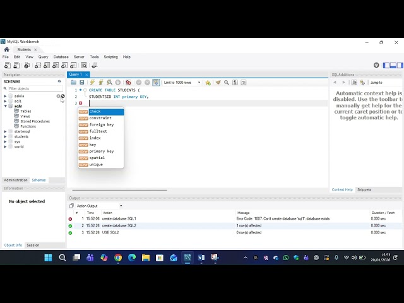Image resolution: width=404 pixels, height=303 pixels.
Task: Select 'primary key' autocomplete suggestion
Action: click(x=101, y=151)
